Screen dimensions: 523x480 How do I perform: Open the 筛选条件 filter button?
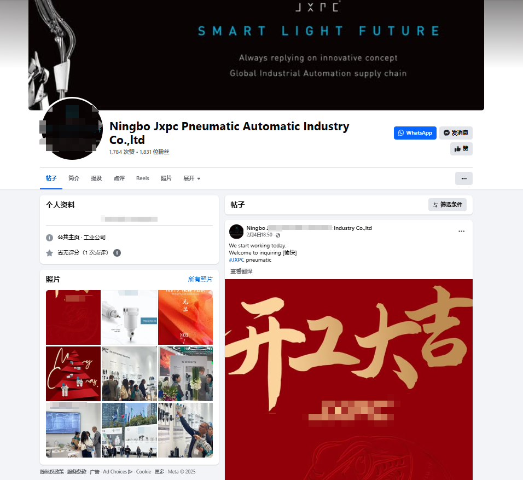point(448,205)
